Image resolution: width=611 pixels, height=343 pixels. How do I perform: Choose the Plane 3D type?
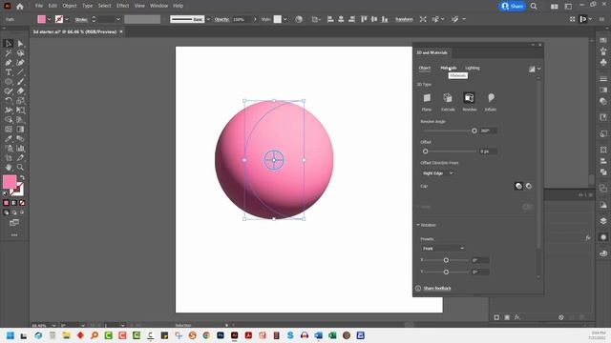click(x=427, y=97)
